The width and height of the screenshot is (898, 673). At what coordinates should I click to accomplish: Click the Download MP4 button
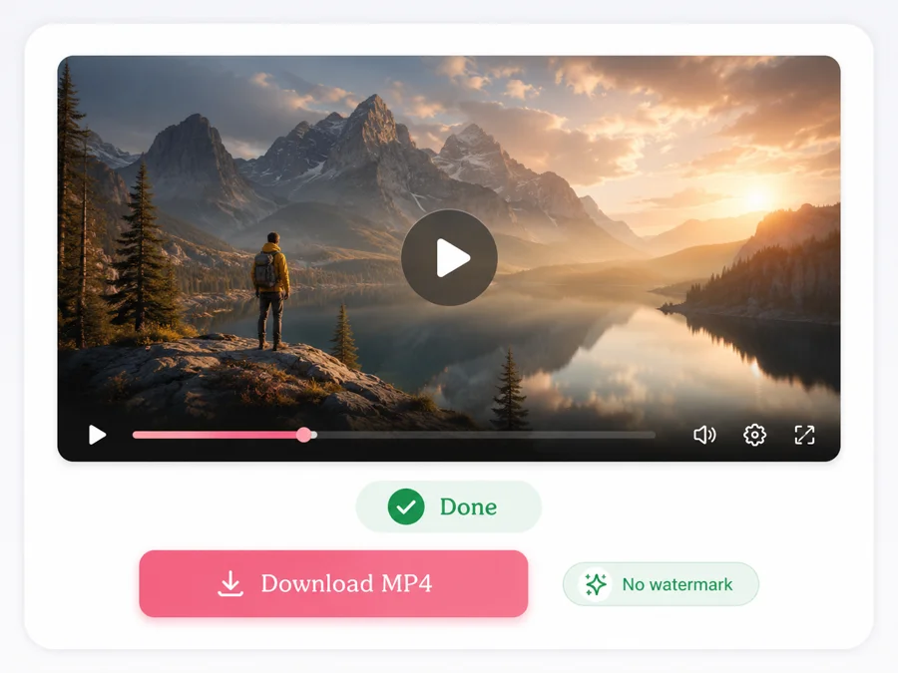point(333,583)
